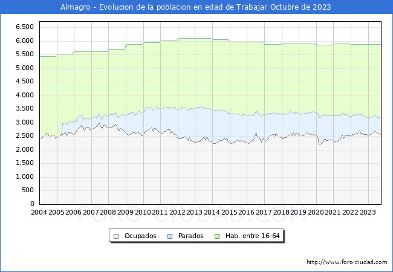The height and width of the screenshot is (272, 393).
Task: Select the Parados legend label
Action: point(190,236)
